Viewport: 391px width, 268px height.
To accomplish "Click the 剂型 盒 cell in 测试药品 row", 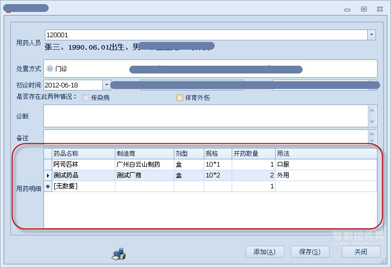I will (x=189, y=175).
